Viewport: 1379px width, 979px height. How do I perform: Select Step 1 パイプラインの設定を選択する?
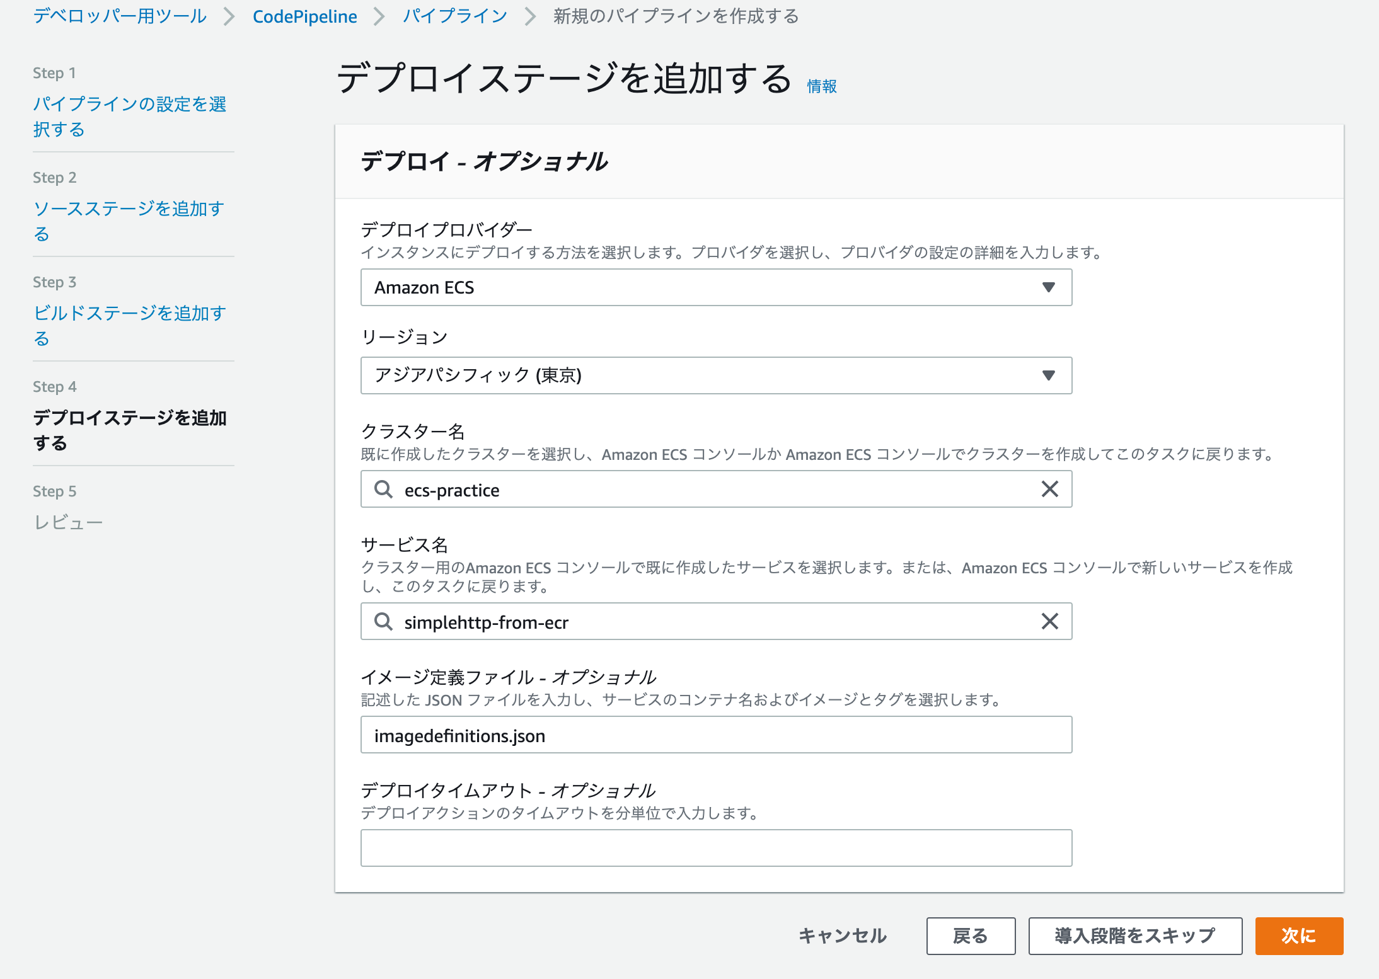pyautogui.click(x=131, y=117)
